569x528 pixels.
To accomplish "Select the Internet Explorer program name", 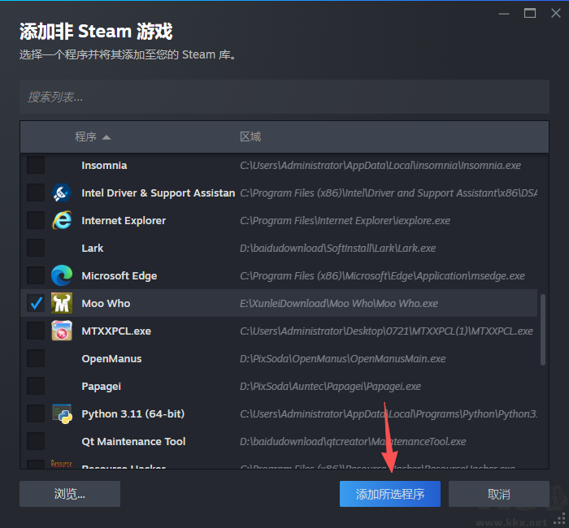I will 124,221.
